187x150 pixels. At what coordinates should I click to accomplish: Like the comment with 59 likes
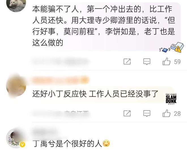pyautogui.click(x=166, y=62)
